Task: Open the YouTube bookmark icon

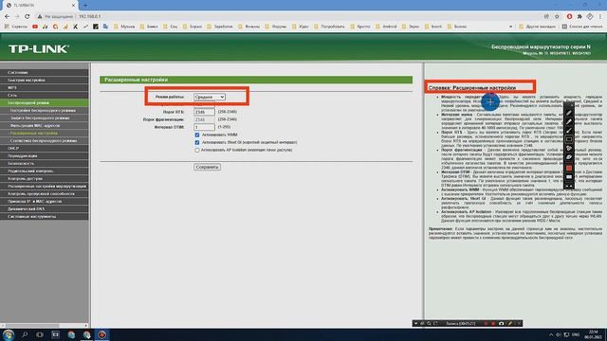Action: pyautogui.click(x=35, y=27)
